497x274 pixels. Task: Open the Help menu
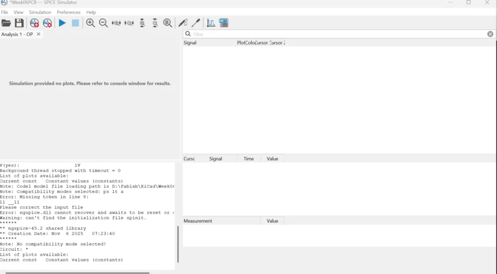tap(91, 12)
